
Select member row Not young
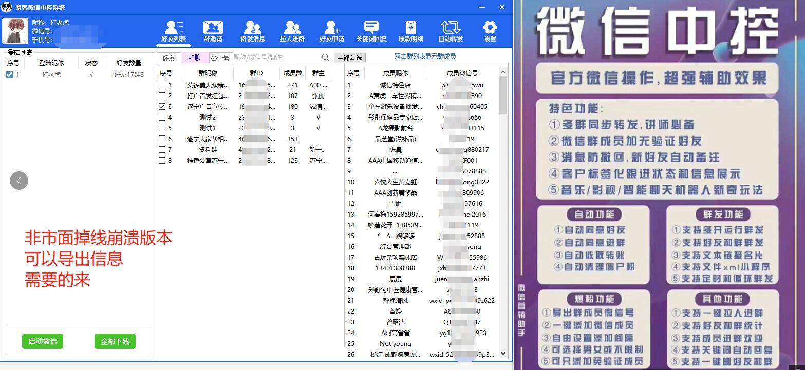coord(421,344)
